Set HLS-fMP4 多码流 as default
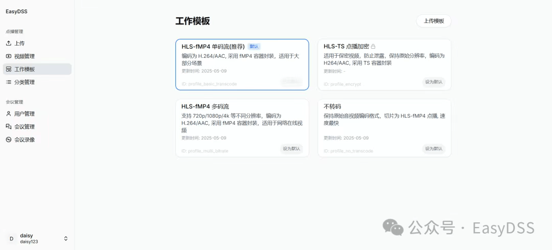552x250 pixels. tap(291, 149)
